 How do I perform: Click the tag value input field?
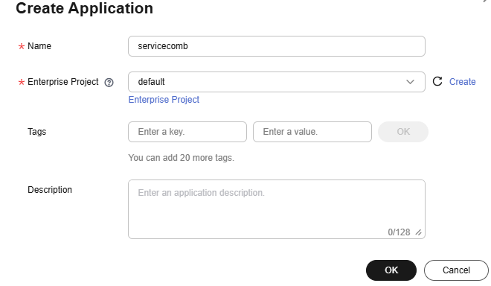[312, 132]
